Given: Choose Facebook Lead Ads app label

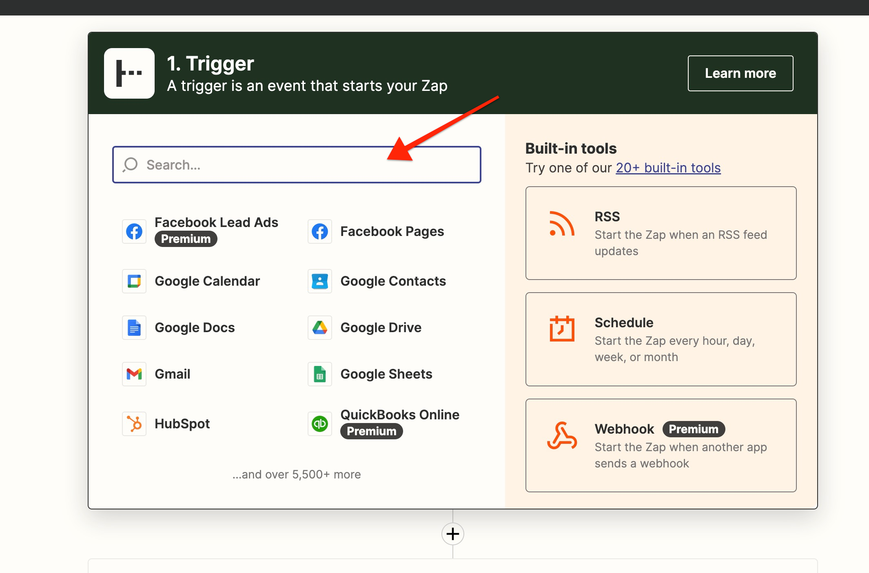Looking at the screenshot, I should (x=216, y=223).
